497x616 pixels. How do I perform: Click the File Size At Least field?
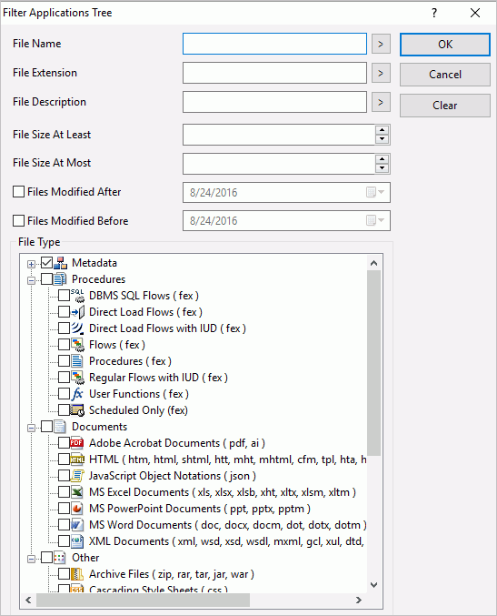tap(279, 135)
